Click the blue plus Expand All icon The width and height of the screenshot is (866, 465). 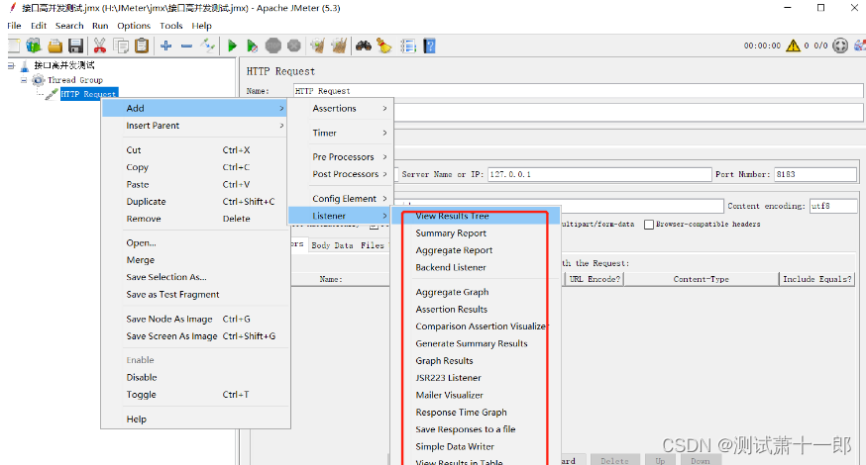[165, 46]
